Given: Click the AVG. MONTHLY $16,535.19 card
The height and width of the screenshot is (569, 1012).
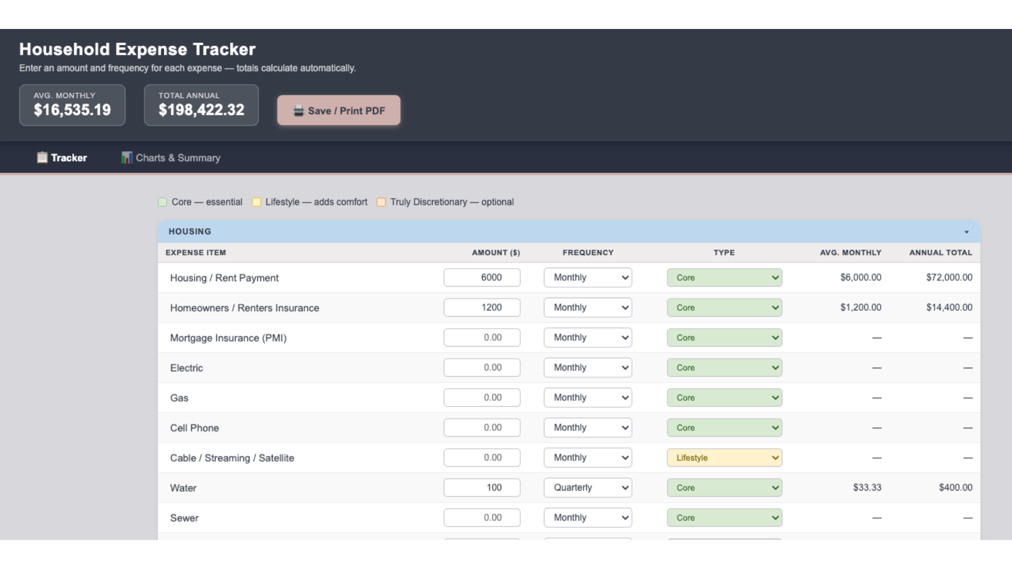Looking at the screenshot, I should pos(72,105).
